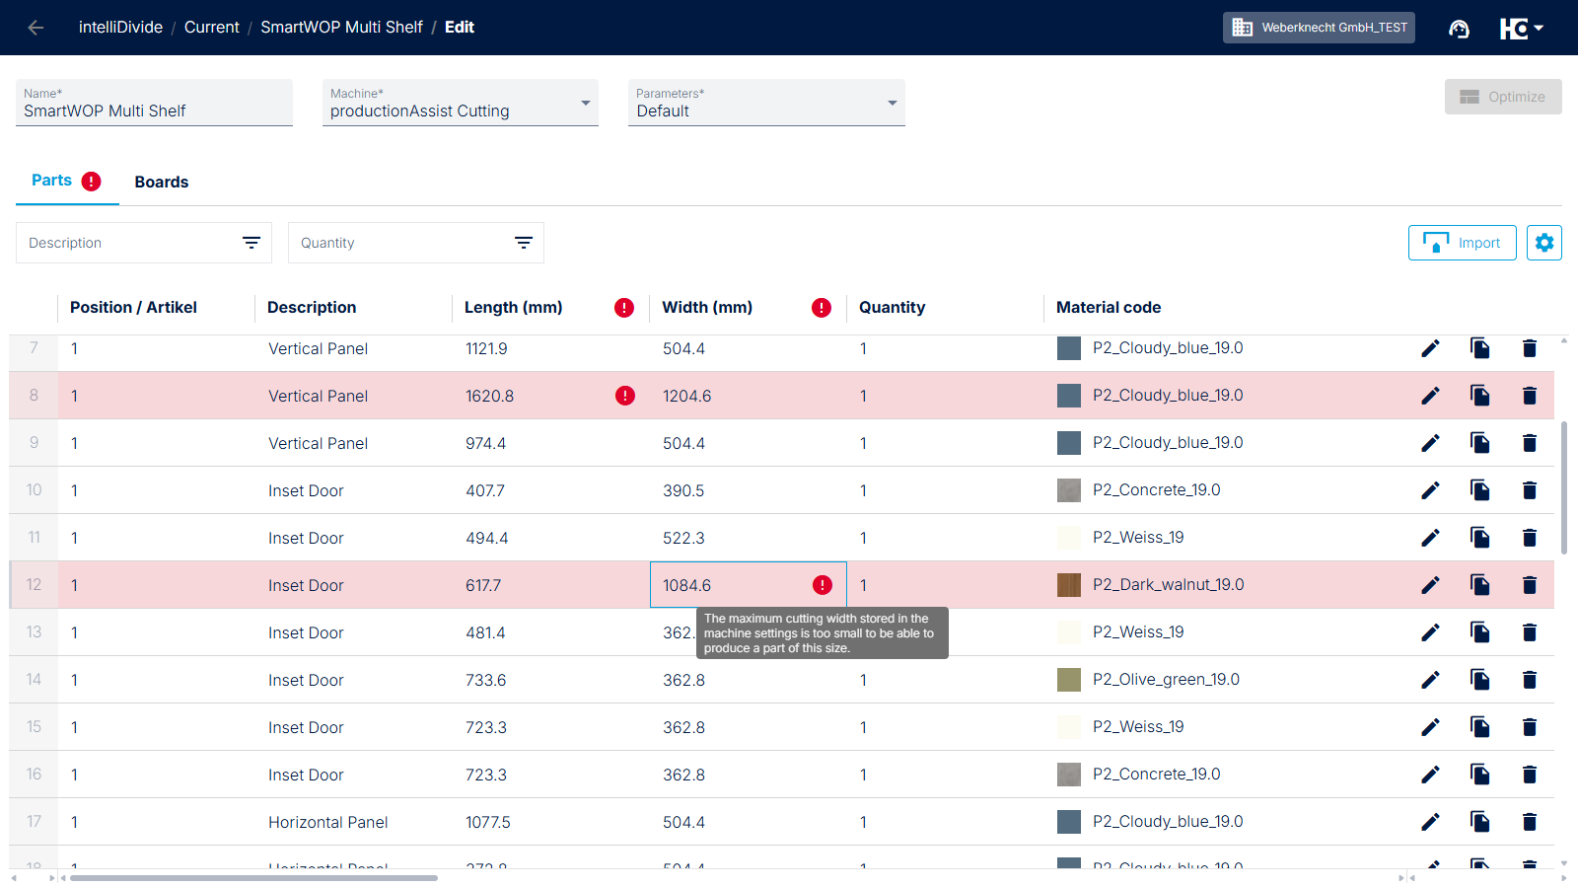Switch to the Boards tab
This screenshot has width=1578, height=888.
tap(162, 183)
